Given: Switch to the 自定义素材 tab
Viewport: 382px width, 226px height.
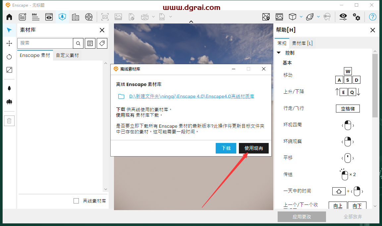Looking at the screenshot, I should tap(67, 55).
